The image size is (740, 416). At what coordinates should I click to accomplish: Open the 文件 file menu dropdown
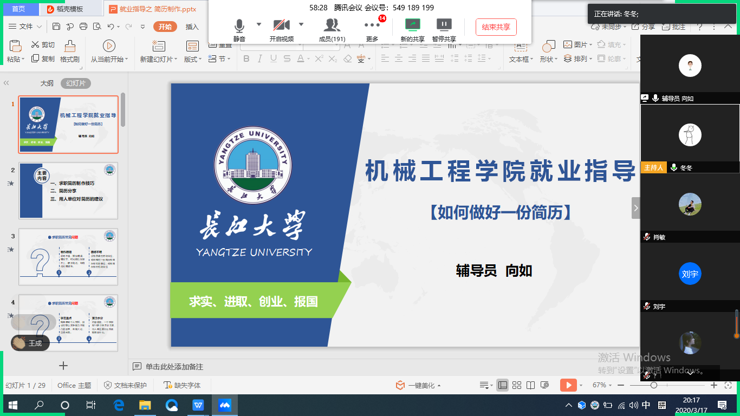tap(25, 27)
